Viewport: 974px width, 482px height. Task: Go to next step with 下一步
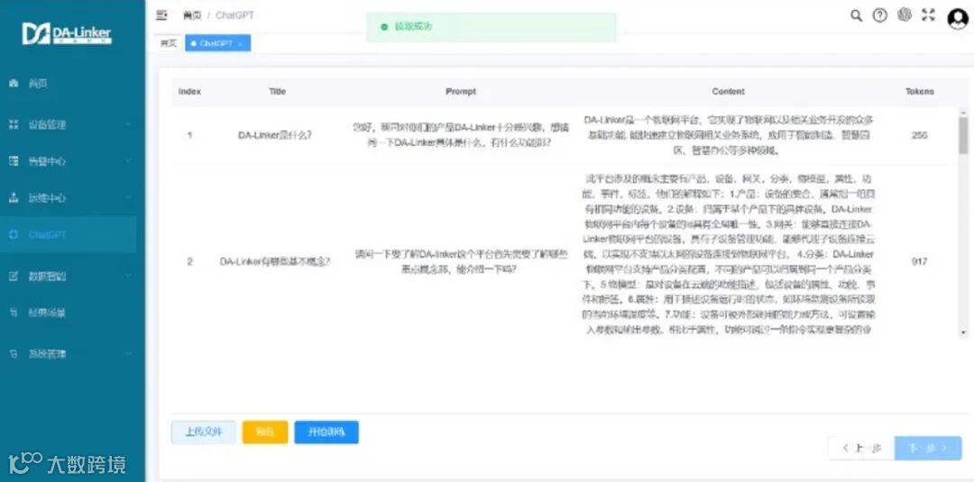[x=928, y=448]
